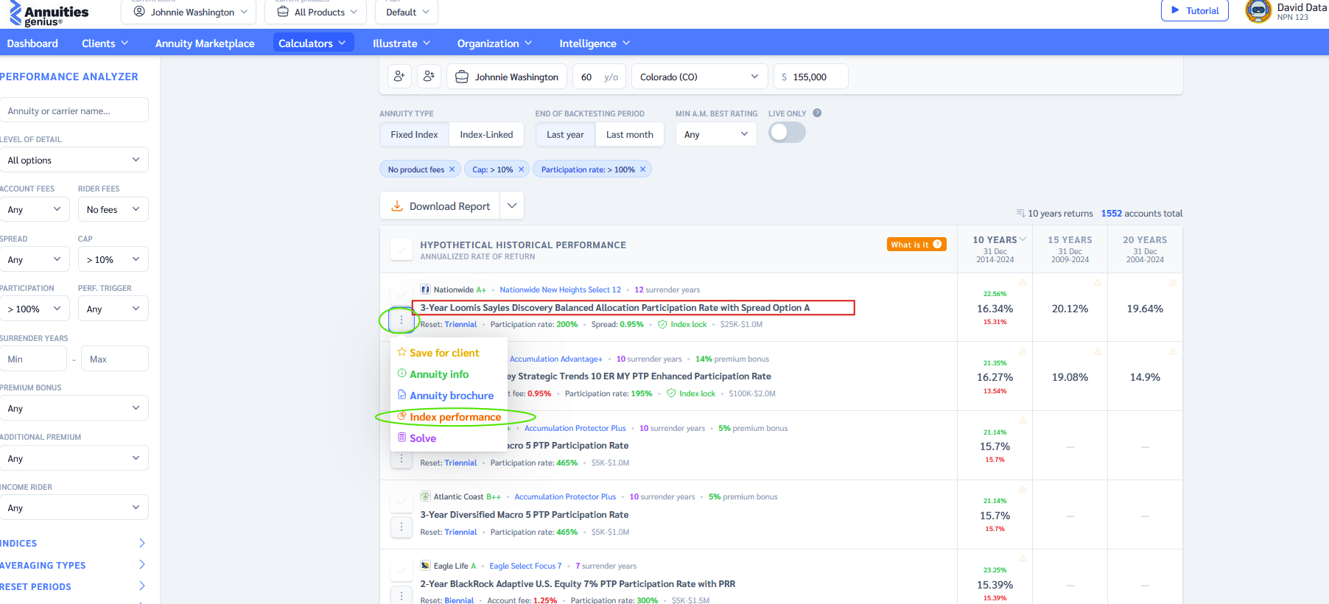The height and width of the screenshot is (604, 1329).
Task: Choose Annuity brochure from context menu
Action: coord(446,396)
